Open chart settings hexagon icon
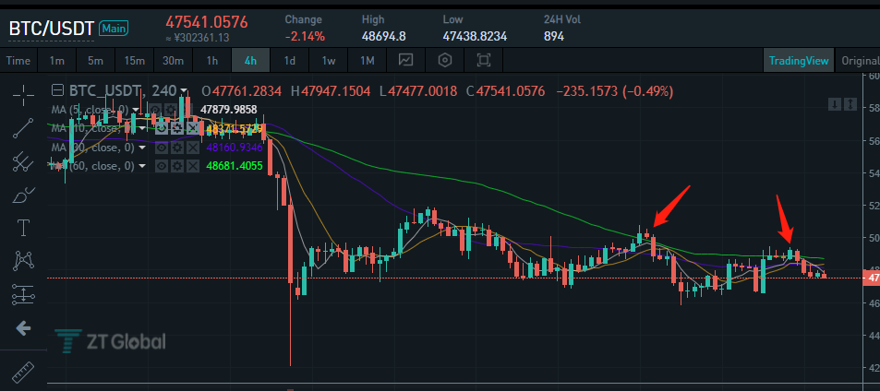 445,60
